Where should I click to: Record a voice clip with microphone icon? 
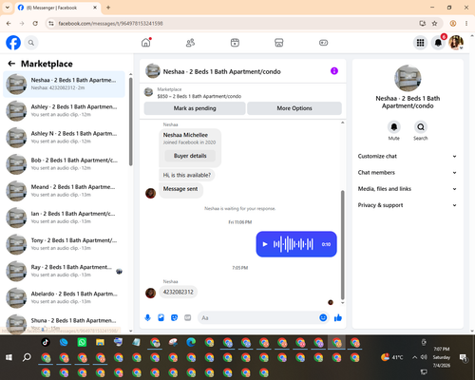pos(147,317)
